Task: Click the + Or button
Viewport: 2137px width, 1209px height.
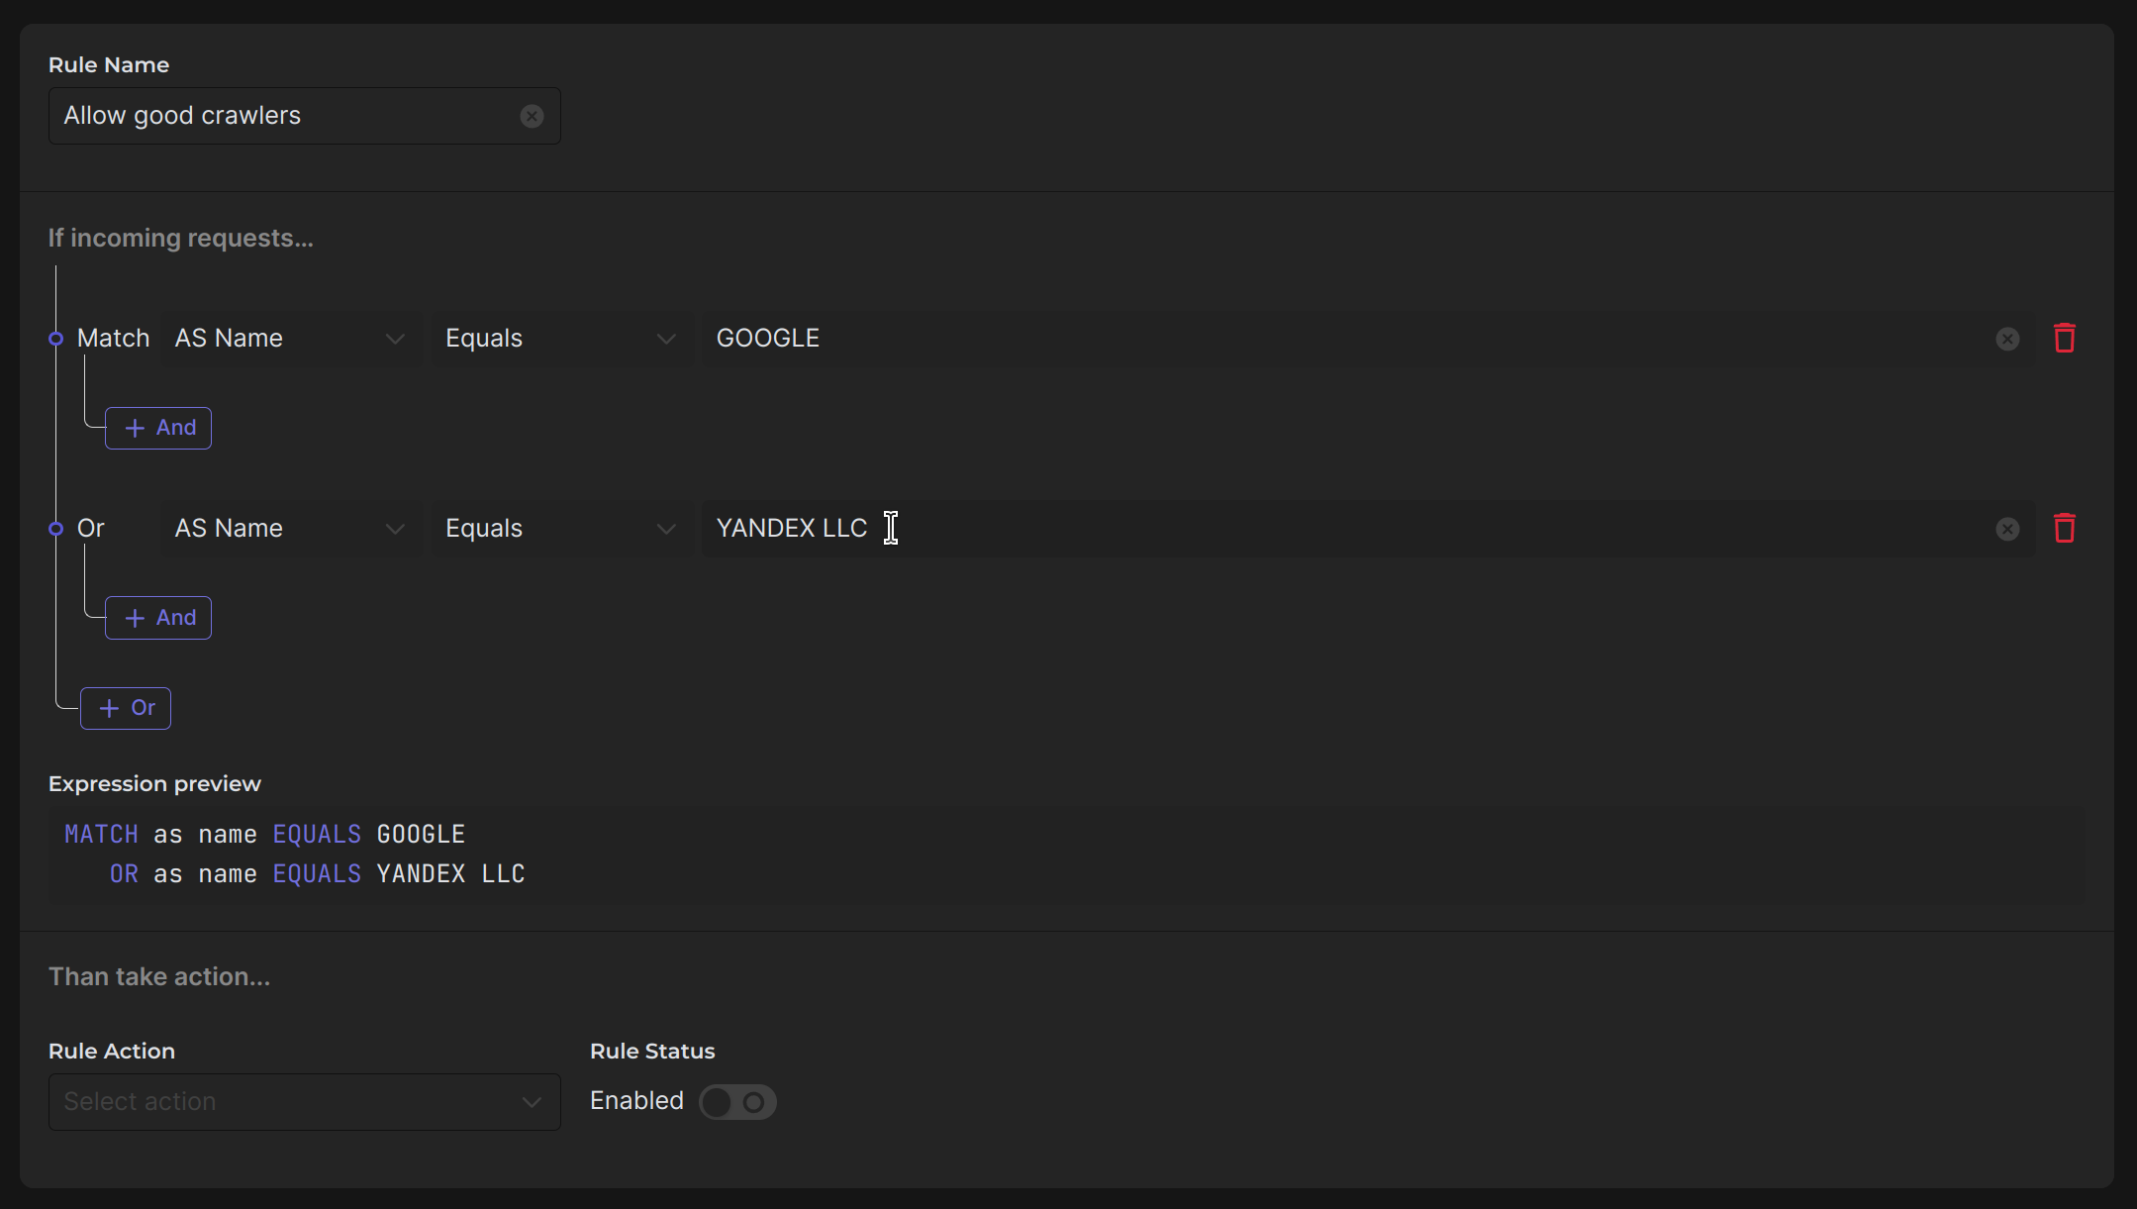Action: click(x=126, y=708)
